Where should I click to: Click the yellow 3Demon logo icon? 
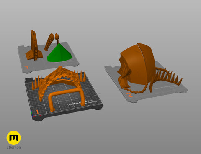pyautogui.click(x=14, y=138)
